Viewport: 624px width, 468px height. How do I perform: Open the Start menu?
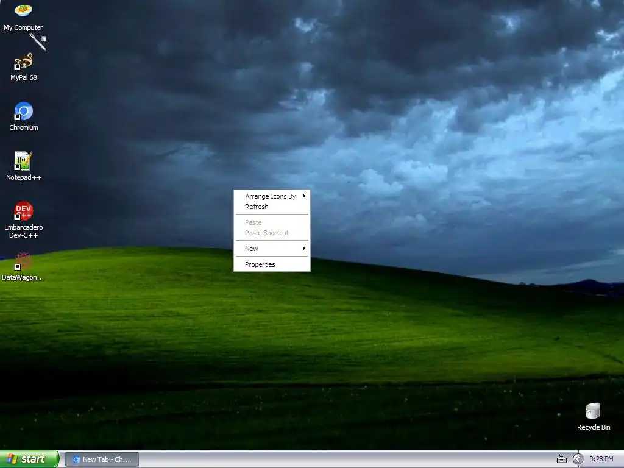pyautogui.click(x=29, y=459)
